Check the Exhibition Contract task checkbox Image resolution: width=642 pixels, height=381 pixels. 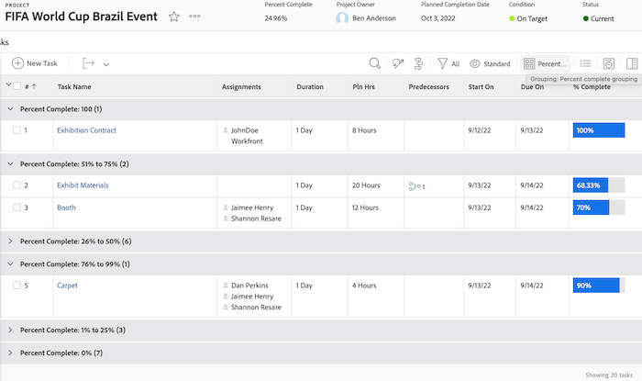(17, 130)
